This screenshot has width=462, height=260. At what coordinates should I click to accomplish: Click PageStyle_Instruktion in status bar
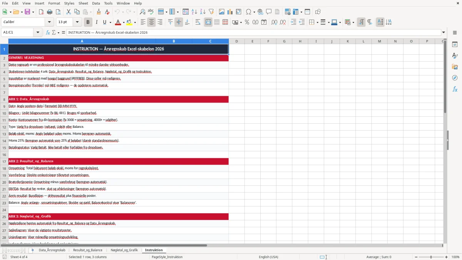[x=167, y=257]
